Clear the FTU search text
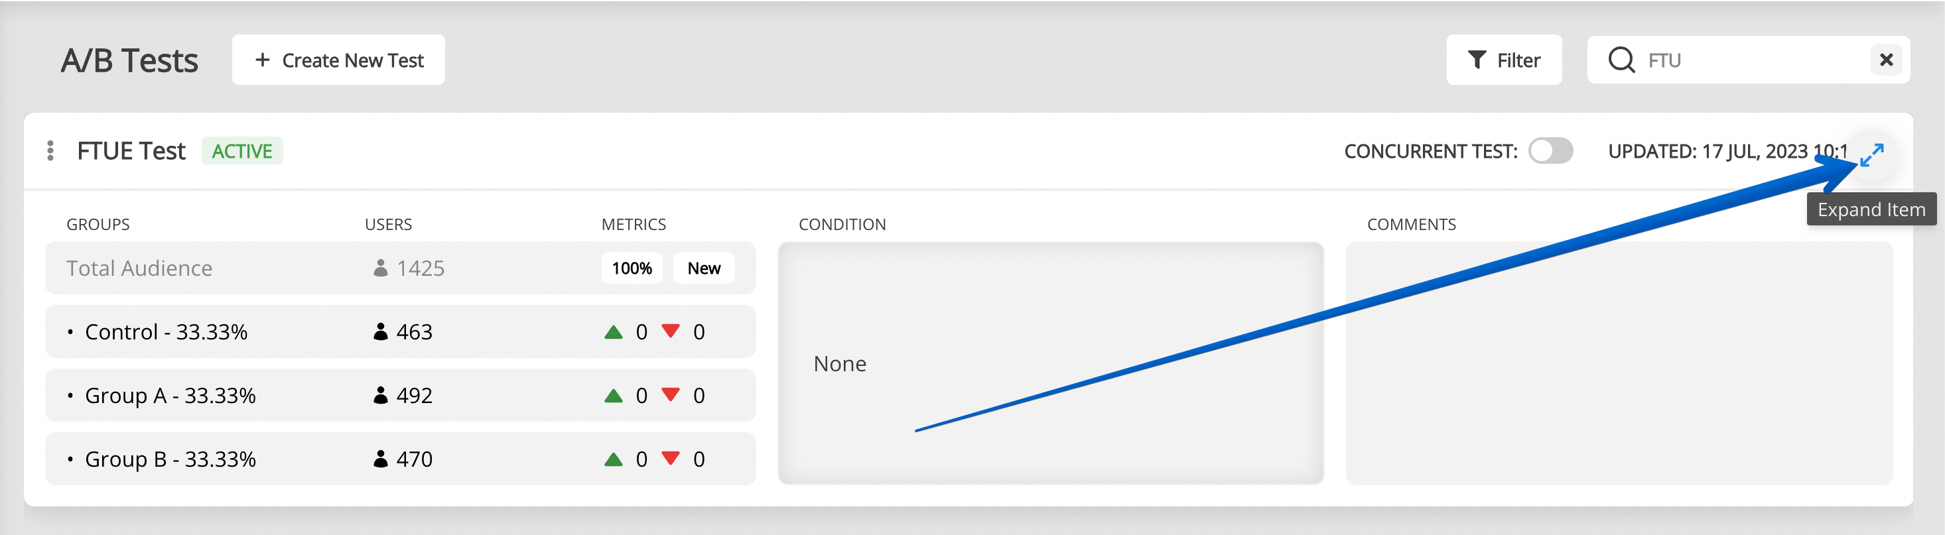The width and height of the screenshot is (1945, 535). point(1885,60)
